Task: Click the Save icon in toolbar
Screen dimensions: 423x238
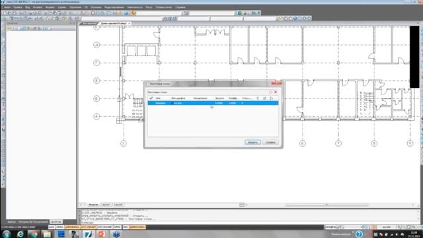Action: (15, 13)
